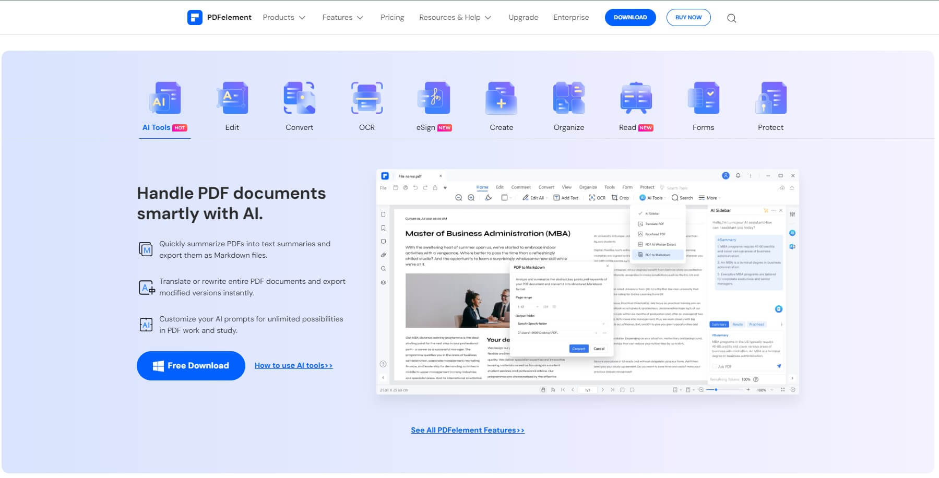The height and width of the screenshot is (478, 939).
Task: Expand the Features menu in the header
Action: (x=342, y=17)
